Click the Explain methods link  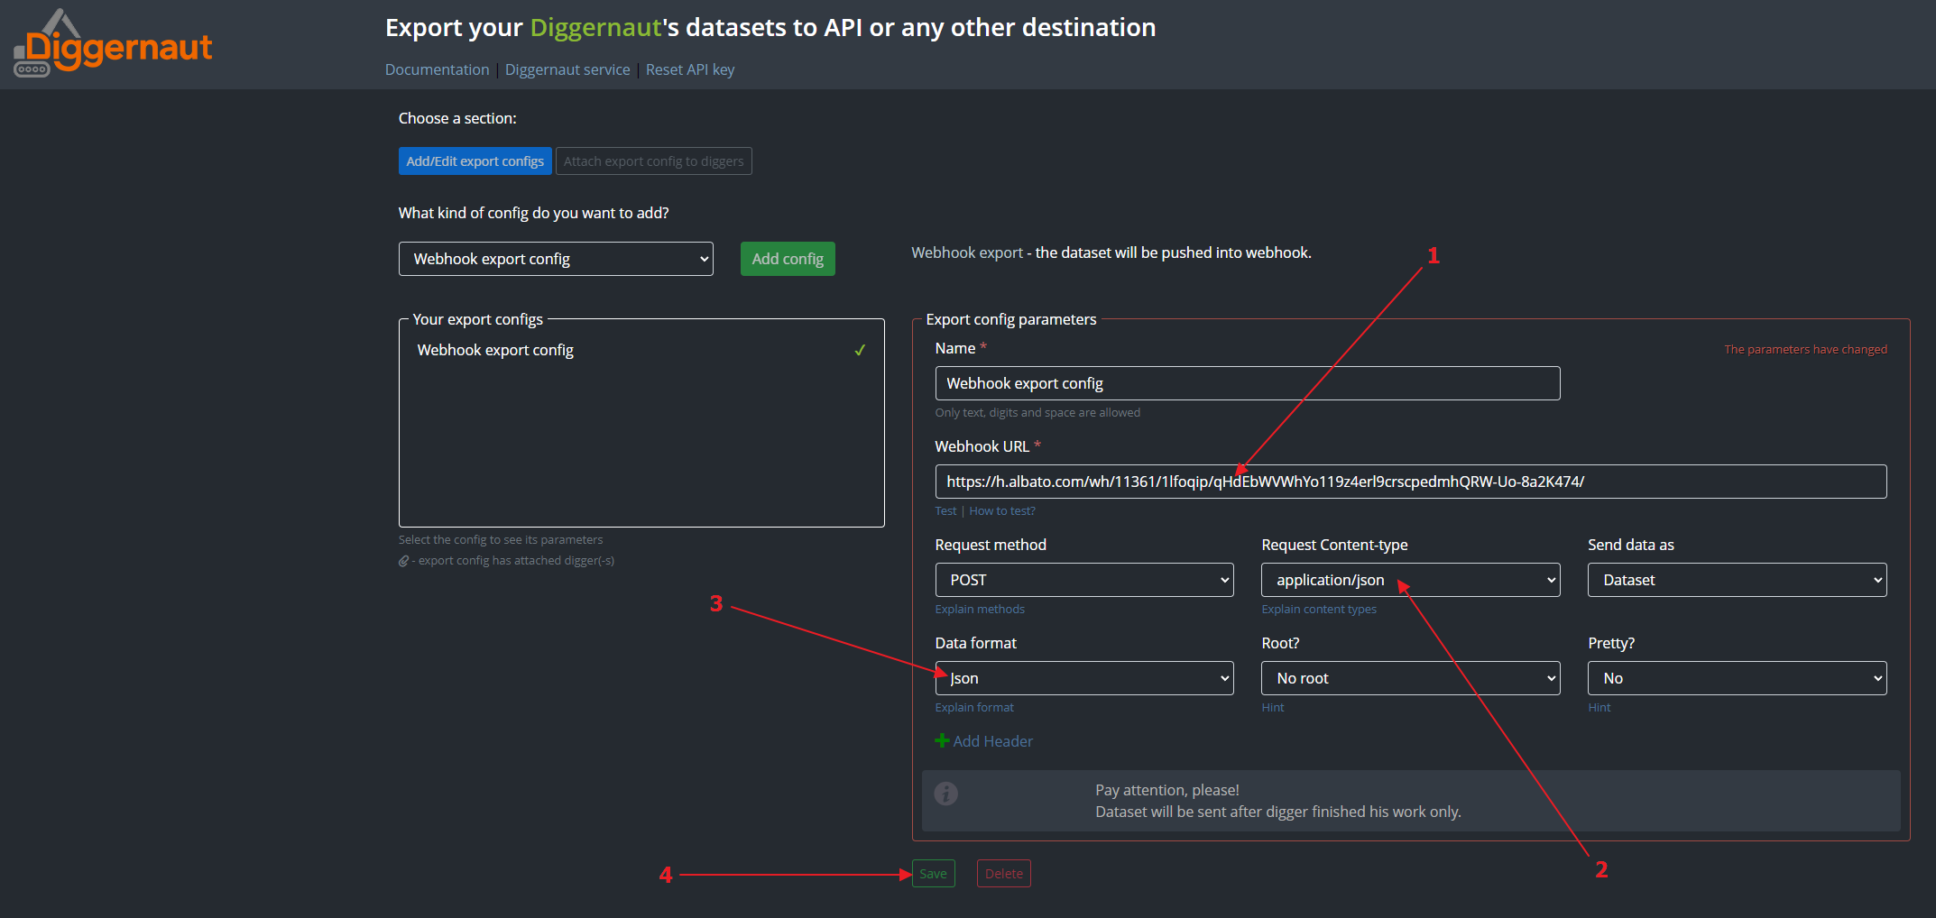[980, 609]
